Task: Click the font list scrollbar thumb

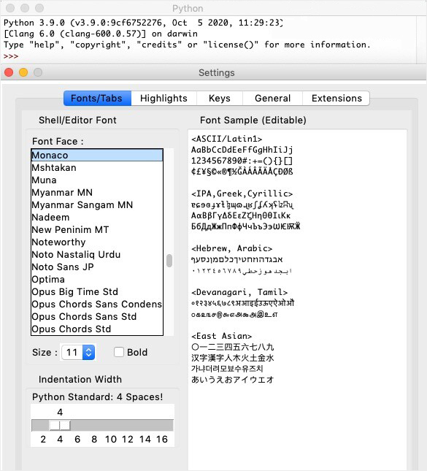Action: (x=169, y=261)
